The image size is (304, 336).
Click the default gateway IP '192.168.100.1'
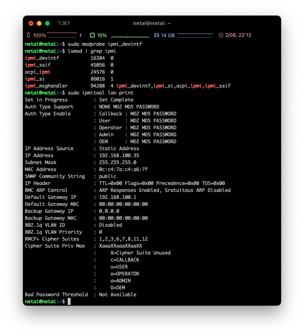coord(118,197)
